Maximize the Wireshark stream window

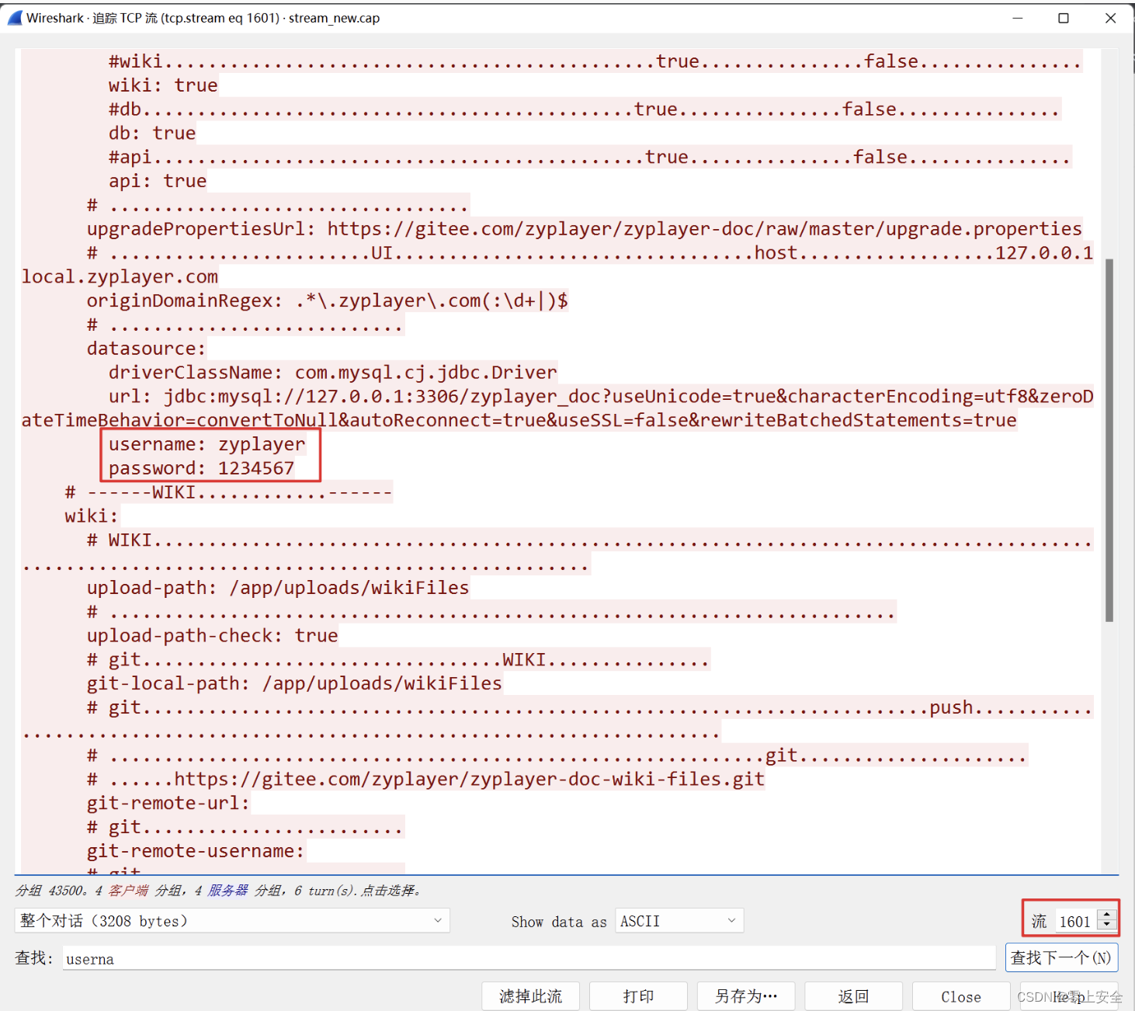click(x=1064, y=18)
